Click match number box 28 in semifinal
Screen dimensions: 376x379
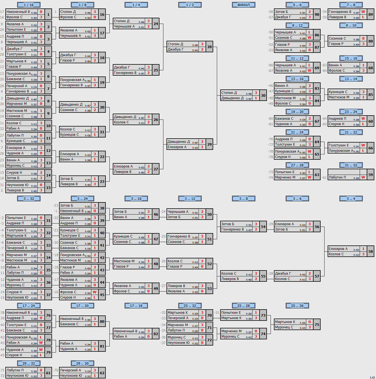tap(210, 47)
